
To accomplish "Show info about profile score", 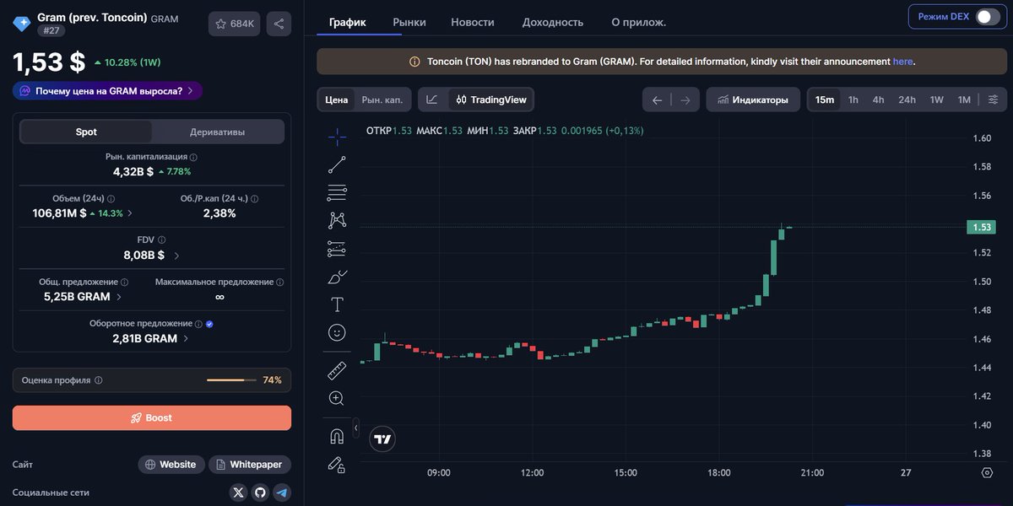I will click(98, 380).
